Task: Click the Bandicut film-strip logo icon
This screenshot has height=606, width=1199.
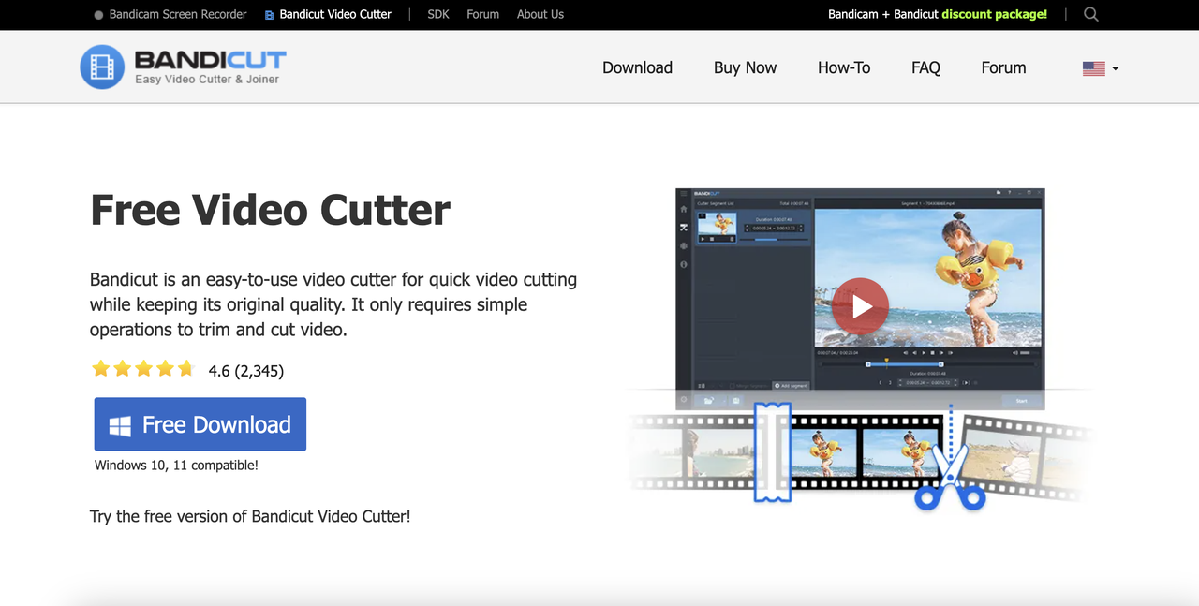Action: 102,67
